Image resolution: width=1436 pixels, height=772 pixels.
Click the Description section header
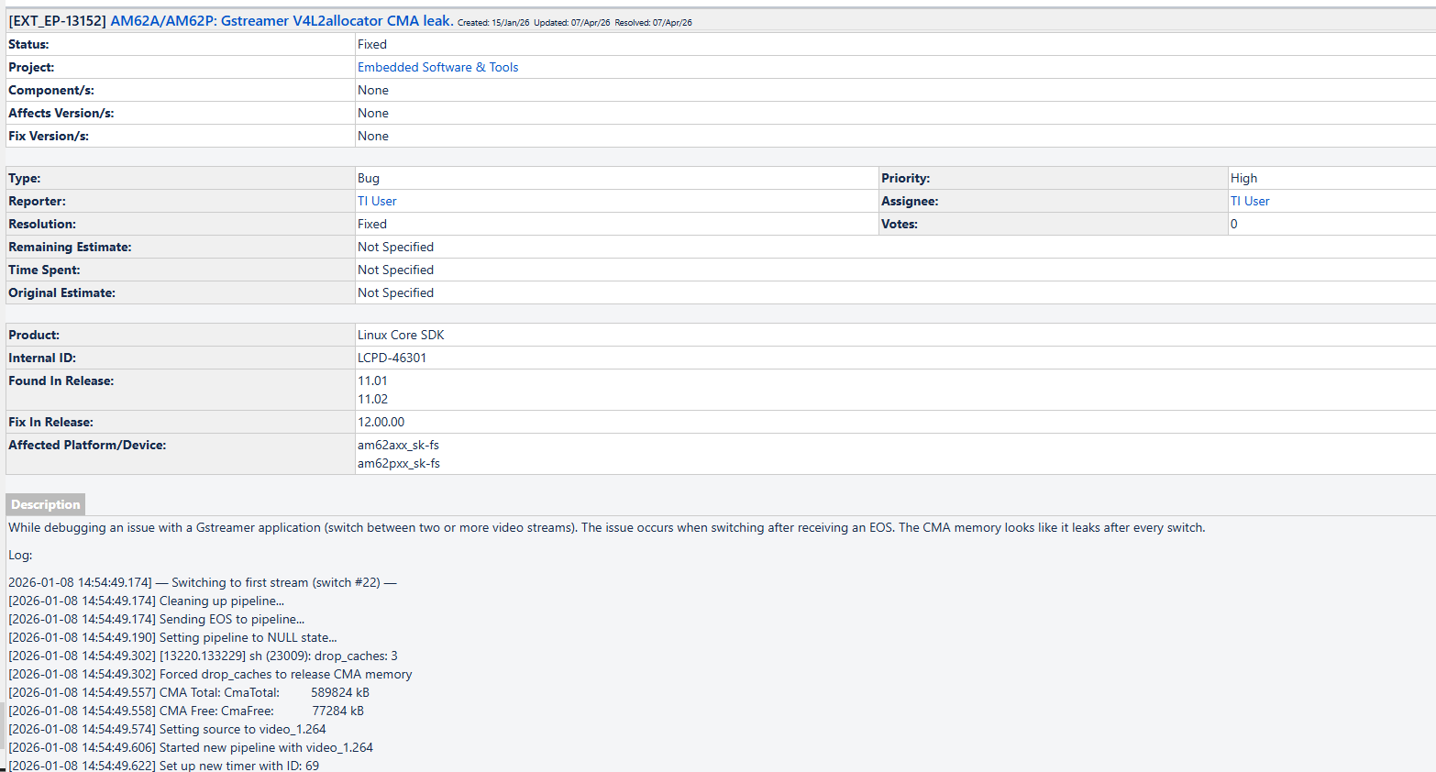(46, 504)
